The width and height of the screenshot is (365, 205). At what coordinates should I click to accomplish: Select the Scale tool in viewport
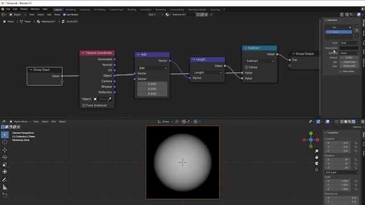(5, 165)
